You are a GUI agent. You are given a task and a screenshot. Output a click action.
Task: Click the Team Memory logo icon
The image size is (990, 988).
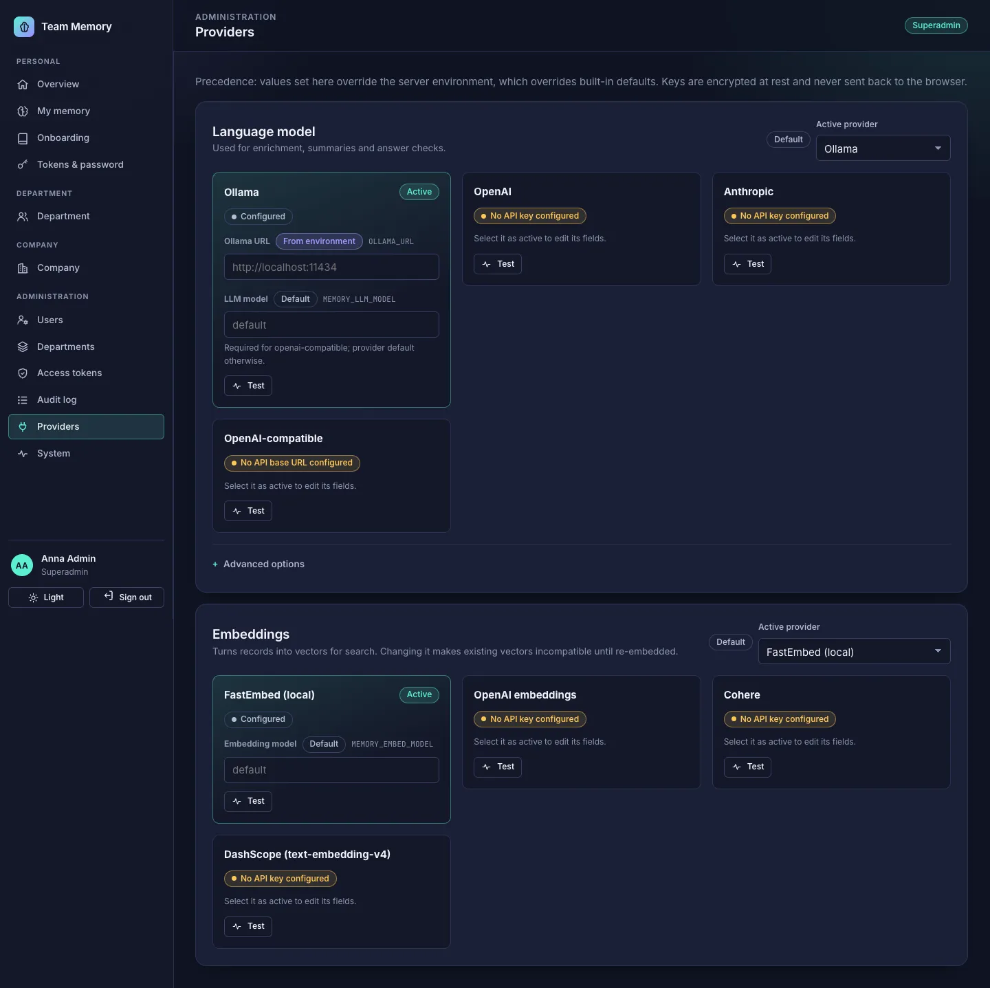24,27
